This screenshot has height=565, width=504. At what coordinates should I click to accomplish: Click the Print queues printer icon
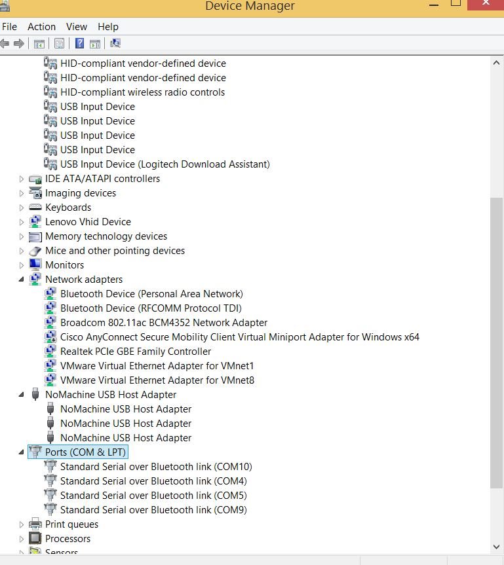[x=35, y=524]
